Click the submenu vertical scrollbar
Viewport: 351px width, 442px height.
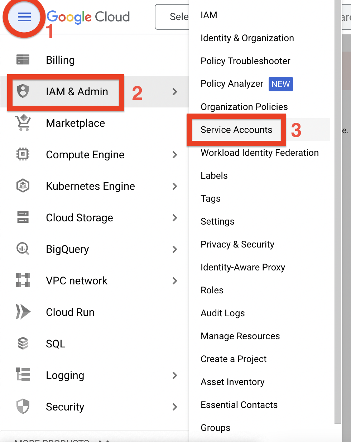point(338,211)
